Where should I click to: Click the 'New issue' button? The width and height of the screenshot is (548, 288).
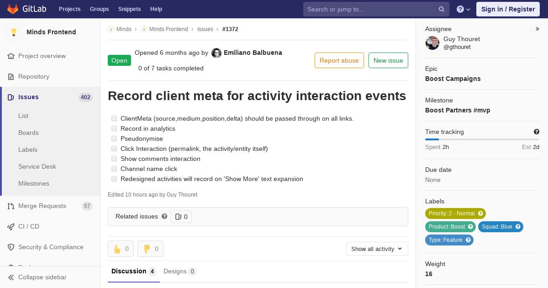(388, 60)
